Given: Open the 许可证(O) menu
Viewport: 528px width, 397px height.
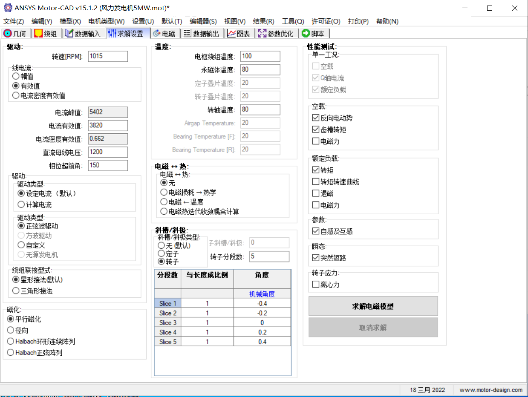Looking at the screenshot, I should coord(326,21).
